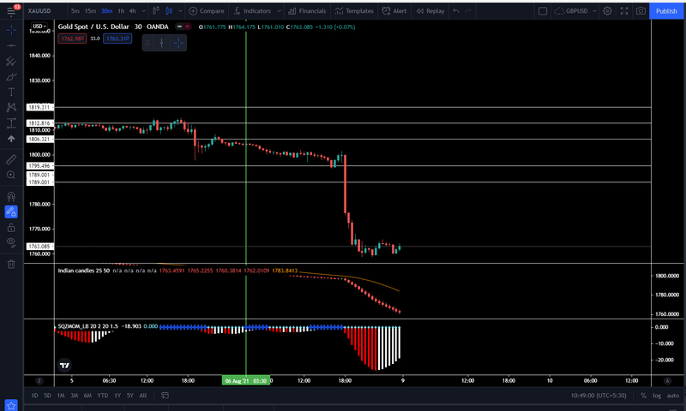Click crosshair favorite tool in floating toolbar
The width and height of the screenshot is (686, 411).
[x=178, y=43]
